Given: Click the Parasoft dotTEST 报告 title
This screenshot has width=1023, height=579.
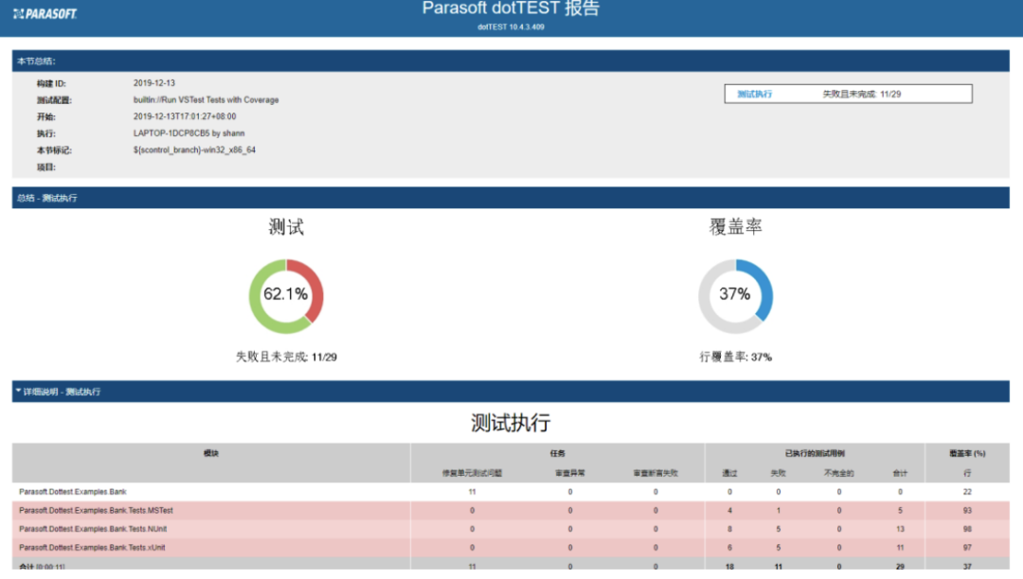Looking at the screenshot, I should coord(511,8).
